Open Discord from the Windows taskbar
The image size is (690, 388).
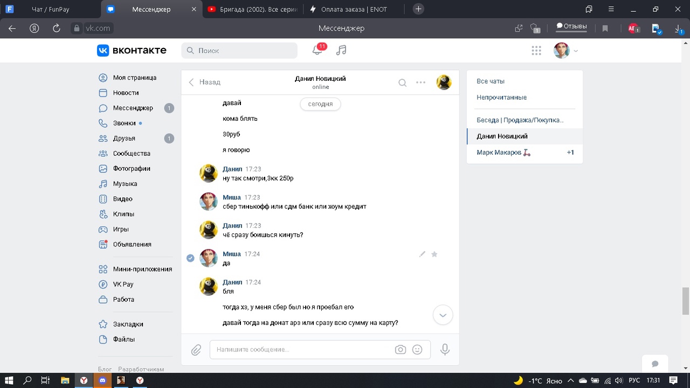102,380
